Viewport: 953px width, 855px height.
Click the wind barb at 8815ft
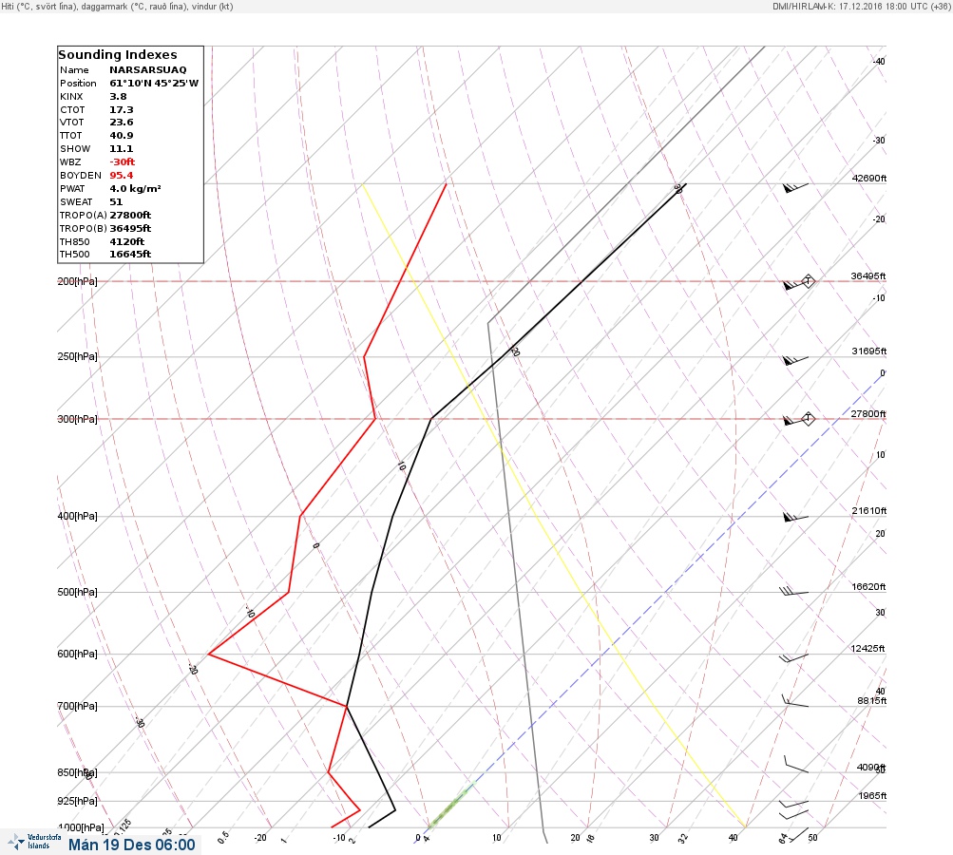click(x=795, y=701)
